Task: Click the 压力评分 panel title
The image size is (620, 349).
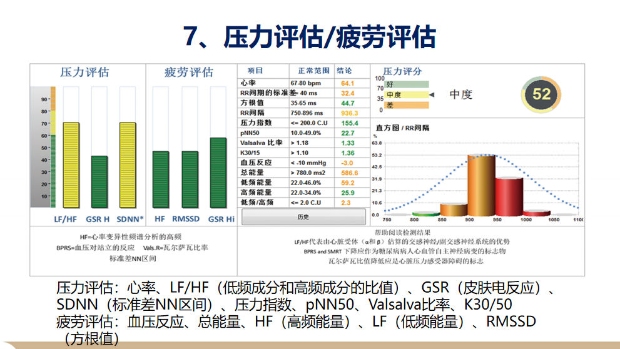Action: (x=402, y=71)
